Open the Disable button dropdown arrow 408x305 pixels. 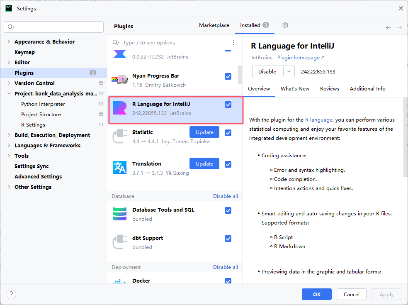coord(289,71)
